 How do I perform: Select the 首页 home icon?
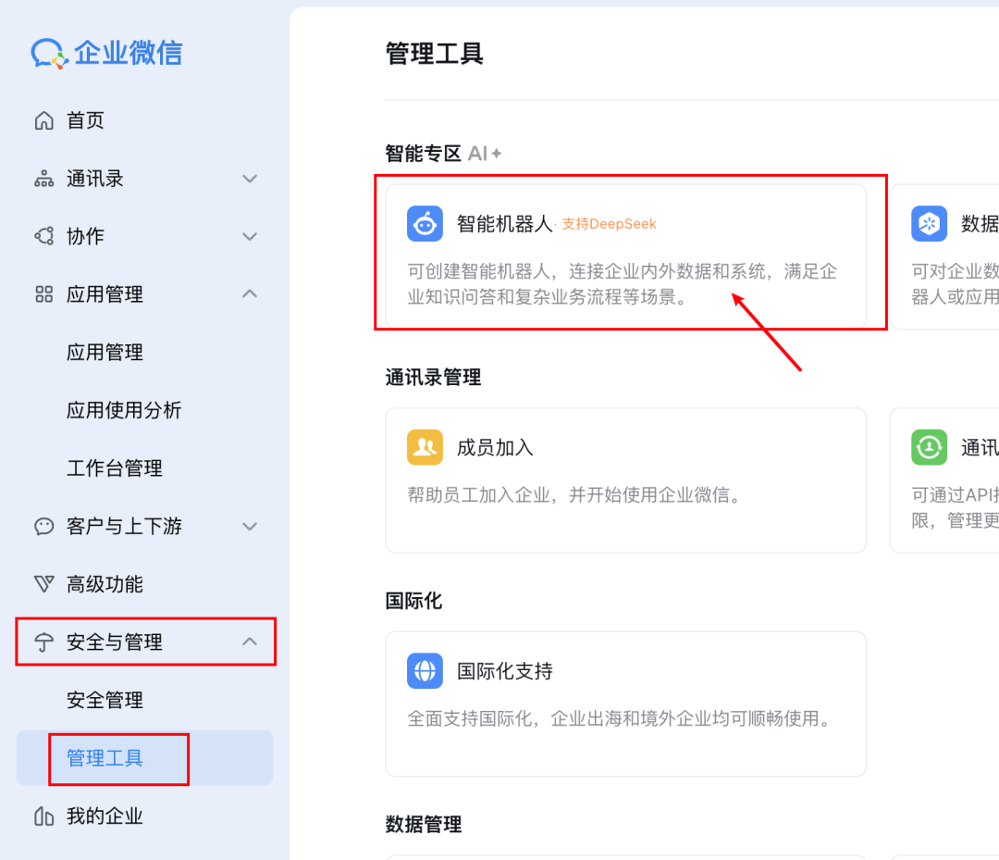(x=43, y=120)
